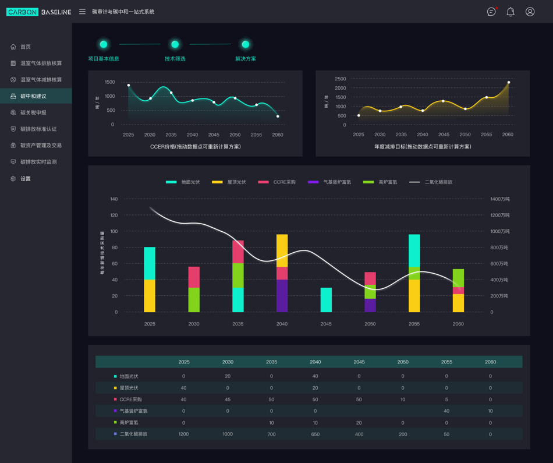Click the 1200 value in 二氧化碳排放 row

point(183,434)
